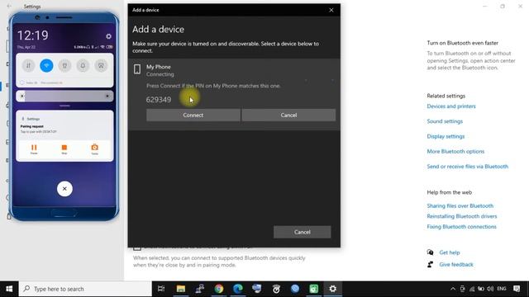Open Fixing Bluetooth connections help link
The width and height of the screenshot is (529, 297).
click(461, 227)
